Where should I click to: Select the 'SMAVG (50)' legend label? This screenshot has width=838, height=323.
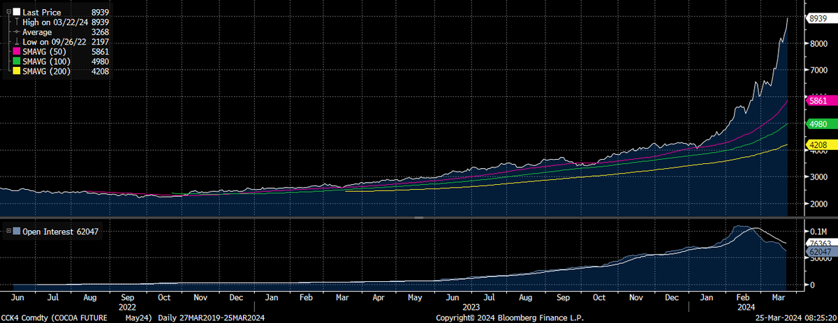pos(45,52)
